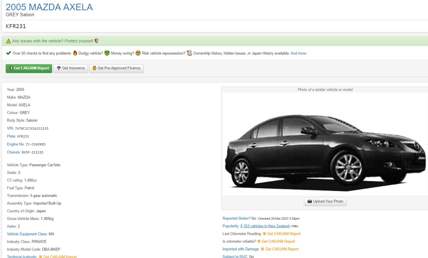Click the Mazda Axela vehicle photo
This screenshot has width=428, height=258.
pos(325,144)
